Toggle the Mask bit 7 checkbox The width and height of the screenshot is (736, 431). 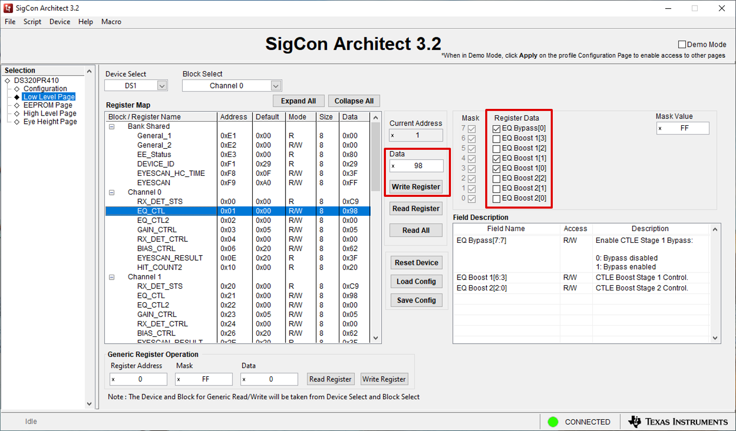point(471,129)
